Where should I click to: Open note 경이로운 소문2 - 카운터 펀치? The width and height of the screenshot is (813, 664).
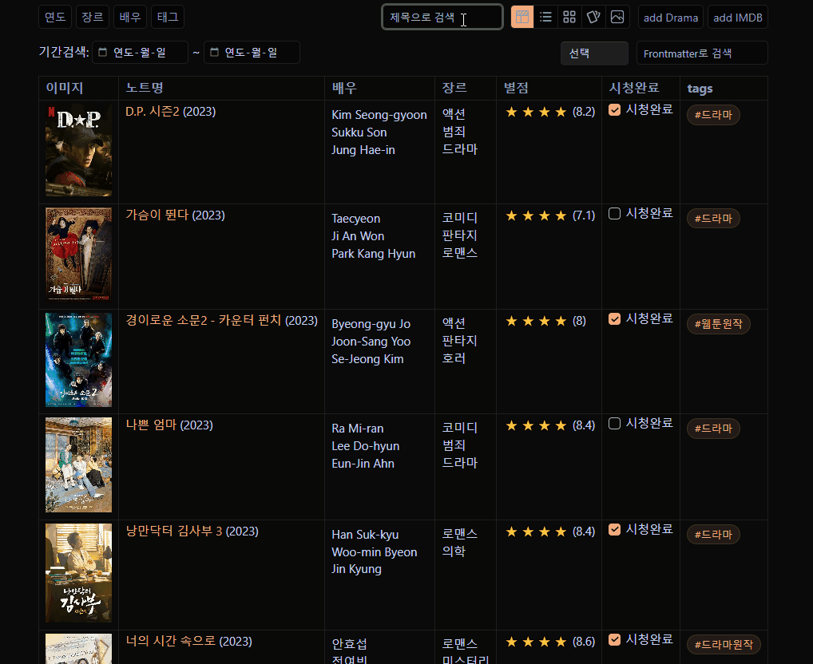[x=204, y=321]
